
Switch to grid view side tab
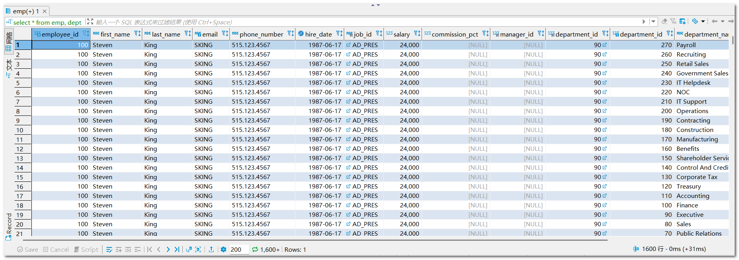tap(9, 42)
